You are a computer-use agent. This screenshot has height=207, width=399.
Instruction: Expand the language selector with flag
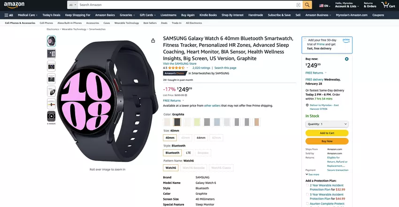click(324, 6)
